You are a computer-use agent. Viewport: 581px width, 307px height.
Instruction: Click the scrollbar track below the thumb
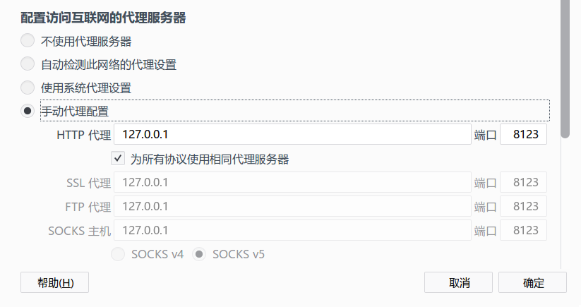pos(565,205)
